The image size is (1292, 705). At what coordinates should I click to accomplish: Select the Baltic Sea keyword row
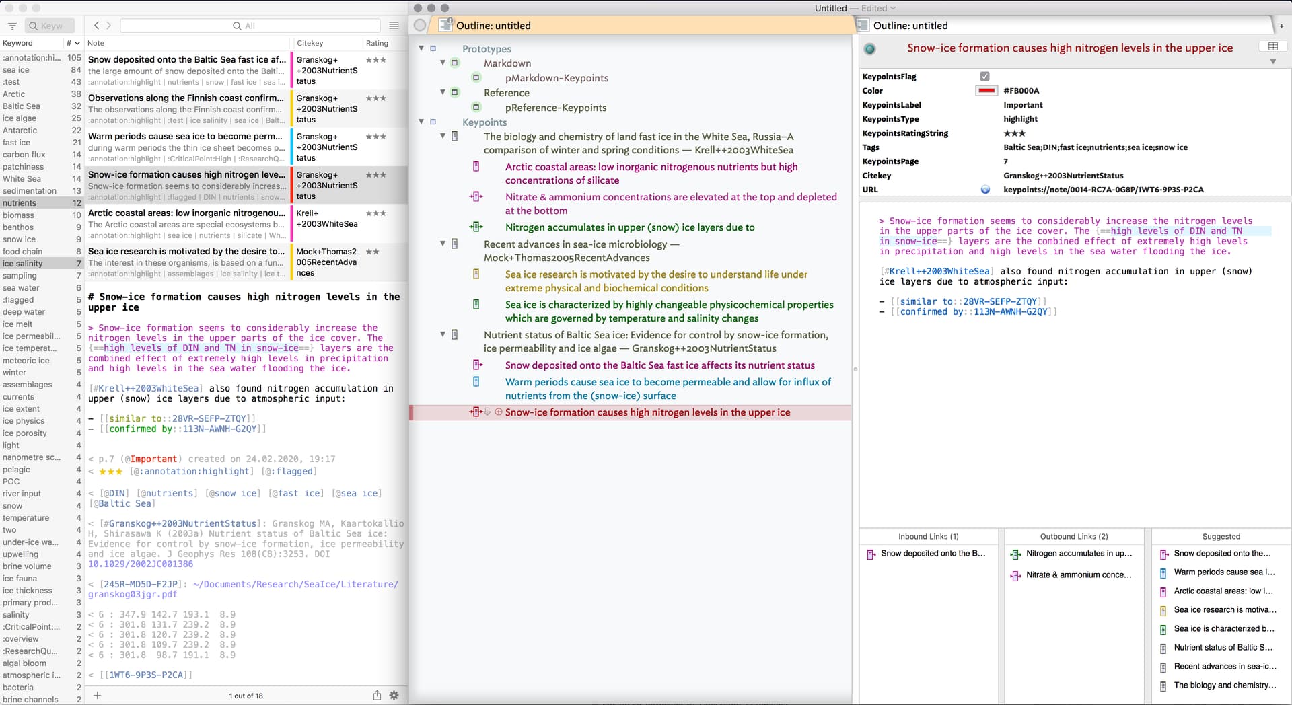(x=42, y=106)
